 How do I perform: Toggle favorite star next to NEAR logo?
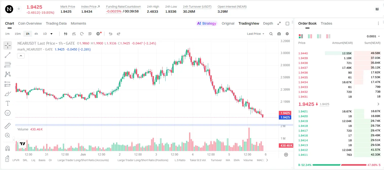(x=19, y=9)
